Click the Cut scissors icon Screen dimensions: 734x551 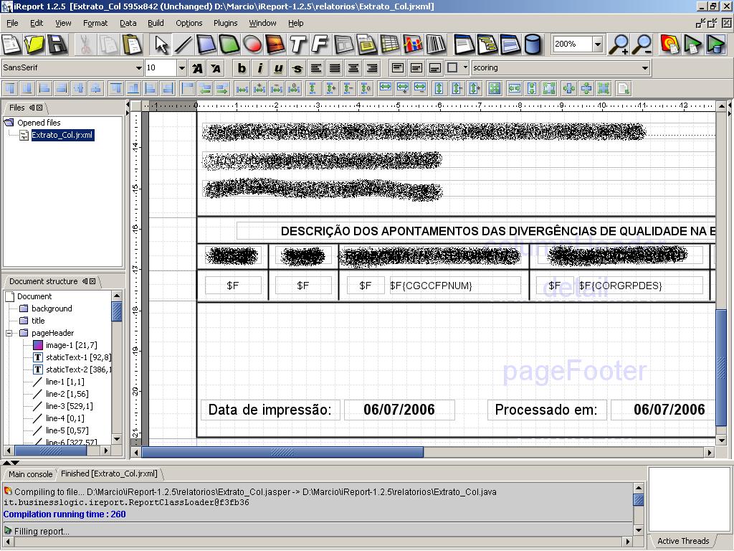coord(85,44)
